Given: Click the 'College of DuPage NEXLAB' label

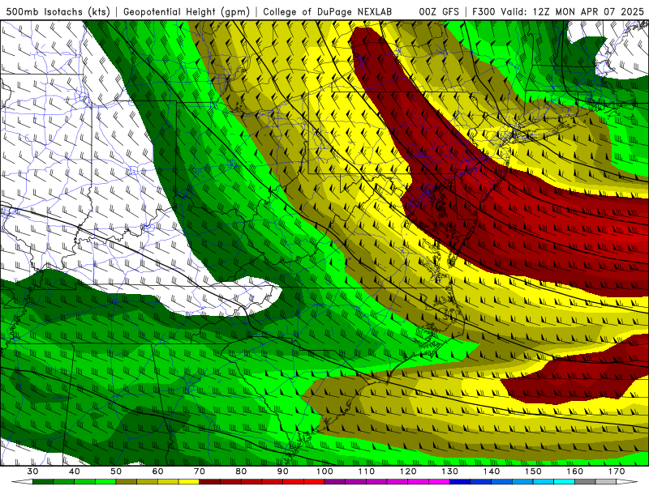Looking at the screenshot, I should [x=327, y=11].
